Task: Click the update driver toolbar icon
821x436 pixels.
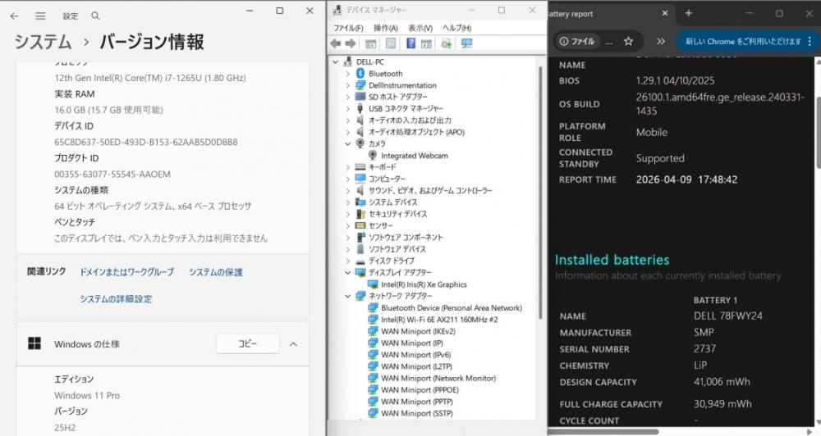Action: (446, 43)
